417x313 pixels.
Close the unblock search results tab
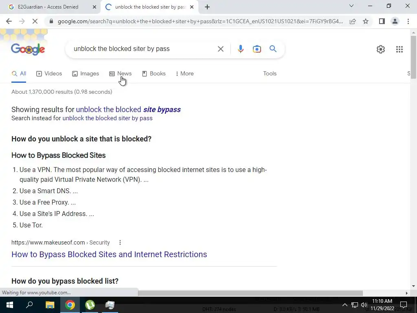click(x=192, y=7)
